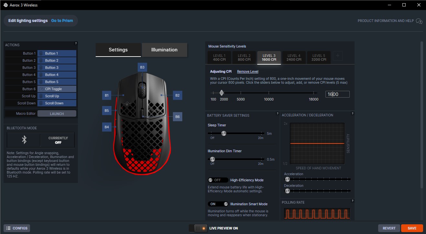Click the Go to Prism link
The width and height of the screenshot is (426, 234).
(62, 21)
